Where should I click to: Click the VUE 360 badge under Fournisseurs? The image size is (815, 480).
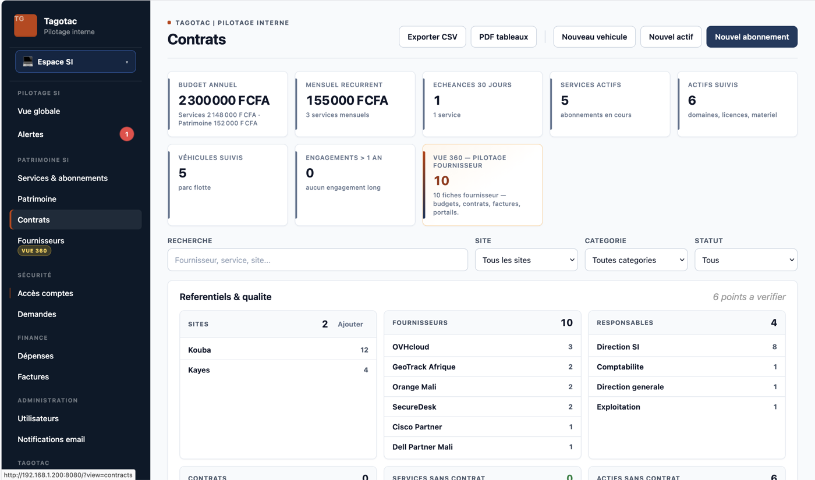pos(34,251)
